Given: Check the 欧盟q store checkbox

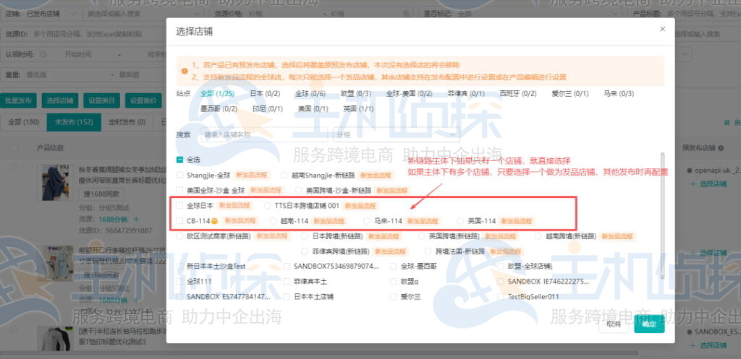Looking at the screenshot, I should point(393,282).
